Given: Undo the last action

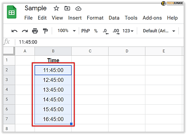Looking at the screenshot, I should click(14, 31).
